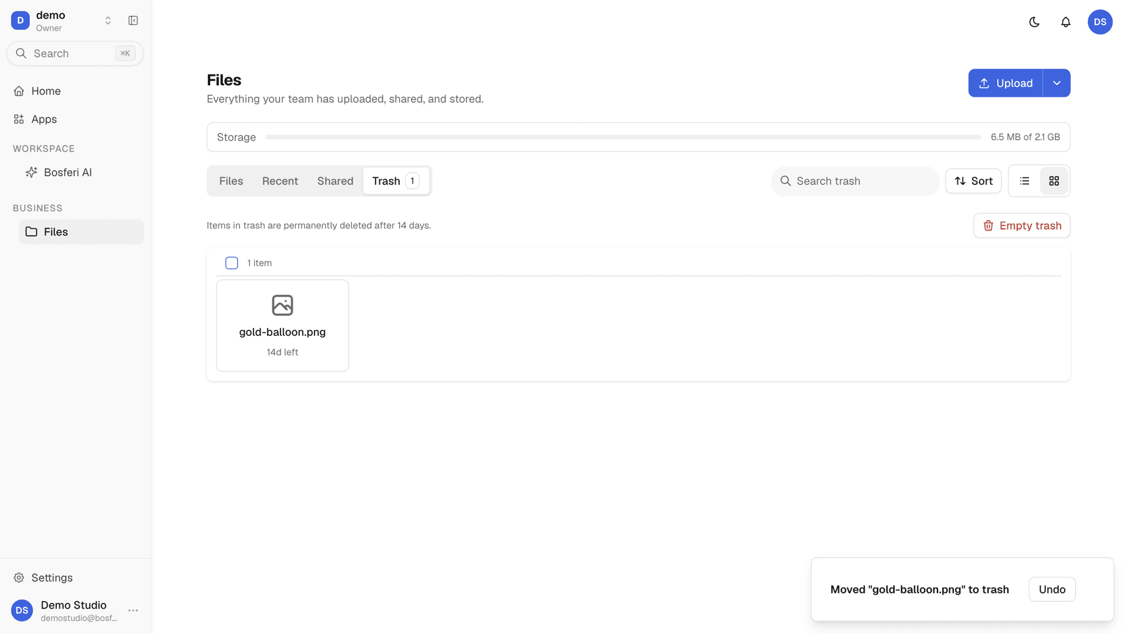Undo moving gold-balloon.png to trash
The image size is (1127, 634).
tap(1052, 589)
